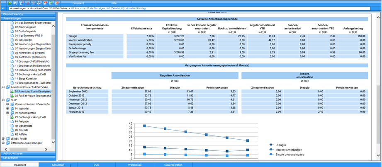The width and height of the screenshot is (382, 167).
Task: Click report icon for P3 Buchungswirkung EWB
Action: [12, 117]
